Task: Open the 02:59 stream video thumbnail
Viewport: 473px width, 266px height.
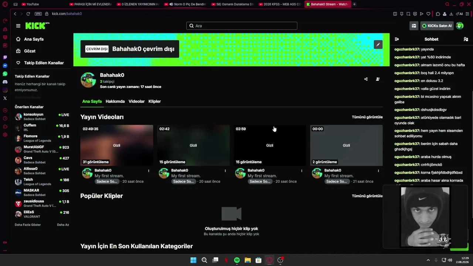Action: [x=270, y=145]
